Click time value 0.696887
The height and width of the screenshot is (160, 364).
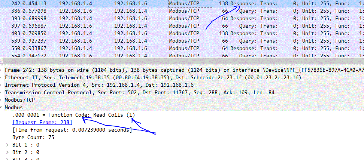[x=34, y=26]
